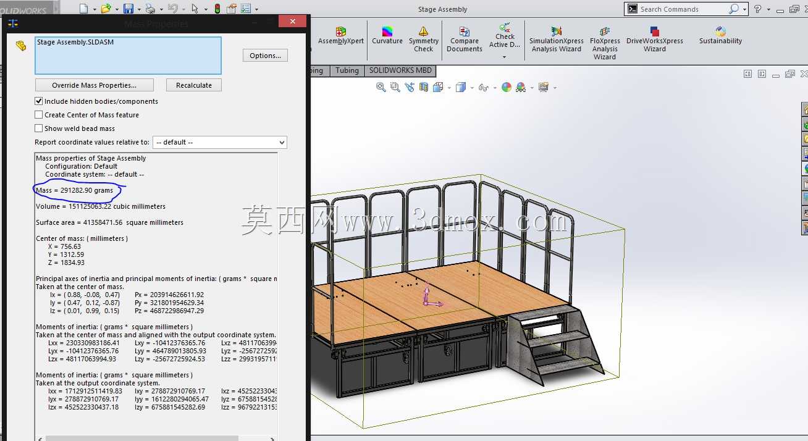Click the horizontal scrollbar in results
This screenshot has width=808, height=441.
(x=142, y=438)
